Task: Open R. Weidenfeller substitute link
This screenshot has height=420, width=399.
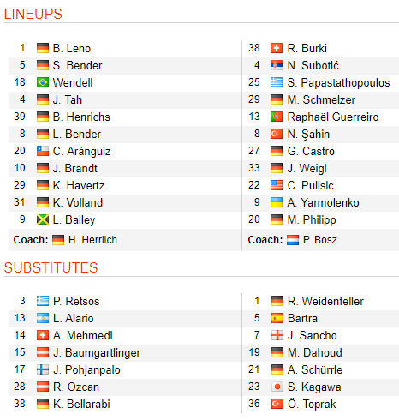Action: point(325,301)
